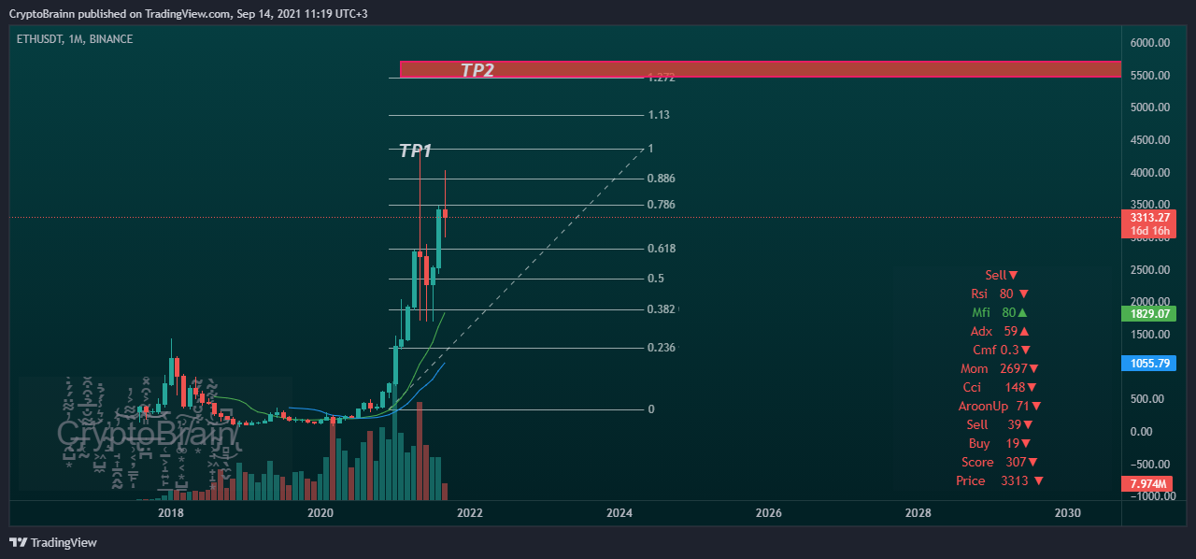Click 2000.00 on the price axis
The width and height of the screenshot is (1196, 559).
tap(1149, 302)
